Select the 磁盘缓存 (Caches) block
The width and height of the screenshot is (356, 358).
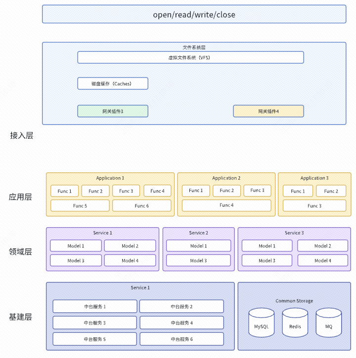[x=112, y=83]
